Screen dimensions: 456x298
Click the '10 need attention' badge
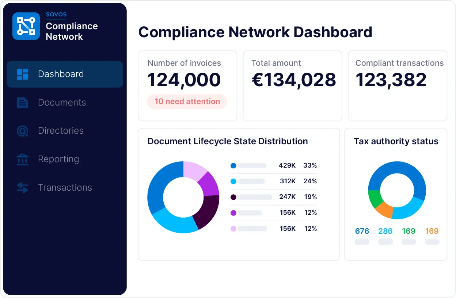[x=187, y=102]
